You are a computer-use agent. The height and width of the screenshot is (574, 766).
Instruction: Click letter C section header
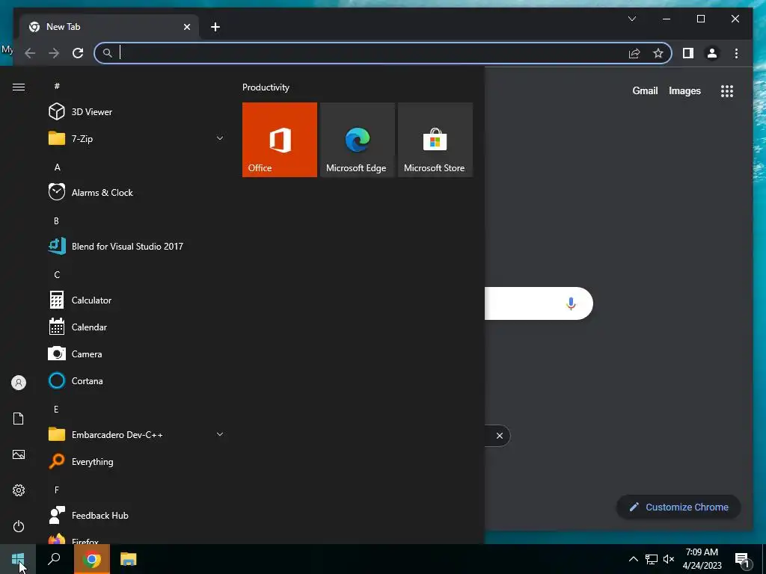(57, 275)
